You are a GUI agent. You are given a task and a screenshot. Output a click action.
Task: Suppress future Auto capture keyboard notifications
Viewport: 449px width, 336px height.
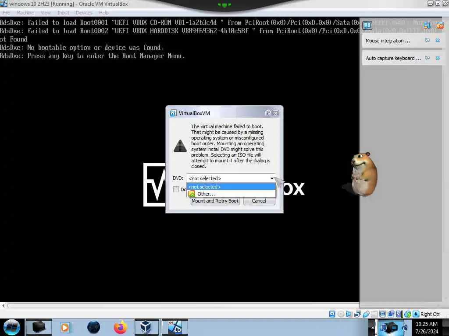pos(427,58)
